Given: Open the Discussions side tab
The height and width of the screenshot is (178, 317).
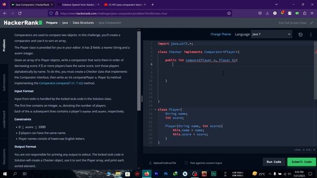Looking at the screenshot, I should coord(4,157).
